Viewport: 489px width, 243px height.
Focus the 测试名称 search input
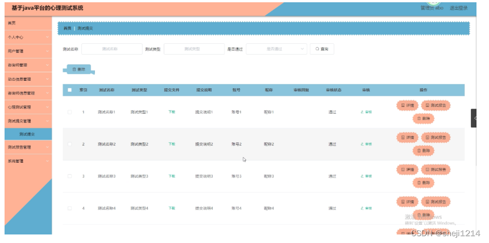(x=111, y=49)
